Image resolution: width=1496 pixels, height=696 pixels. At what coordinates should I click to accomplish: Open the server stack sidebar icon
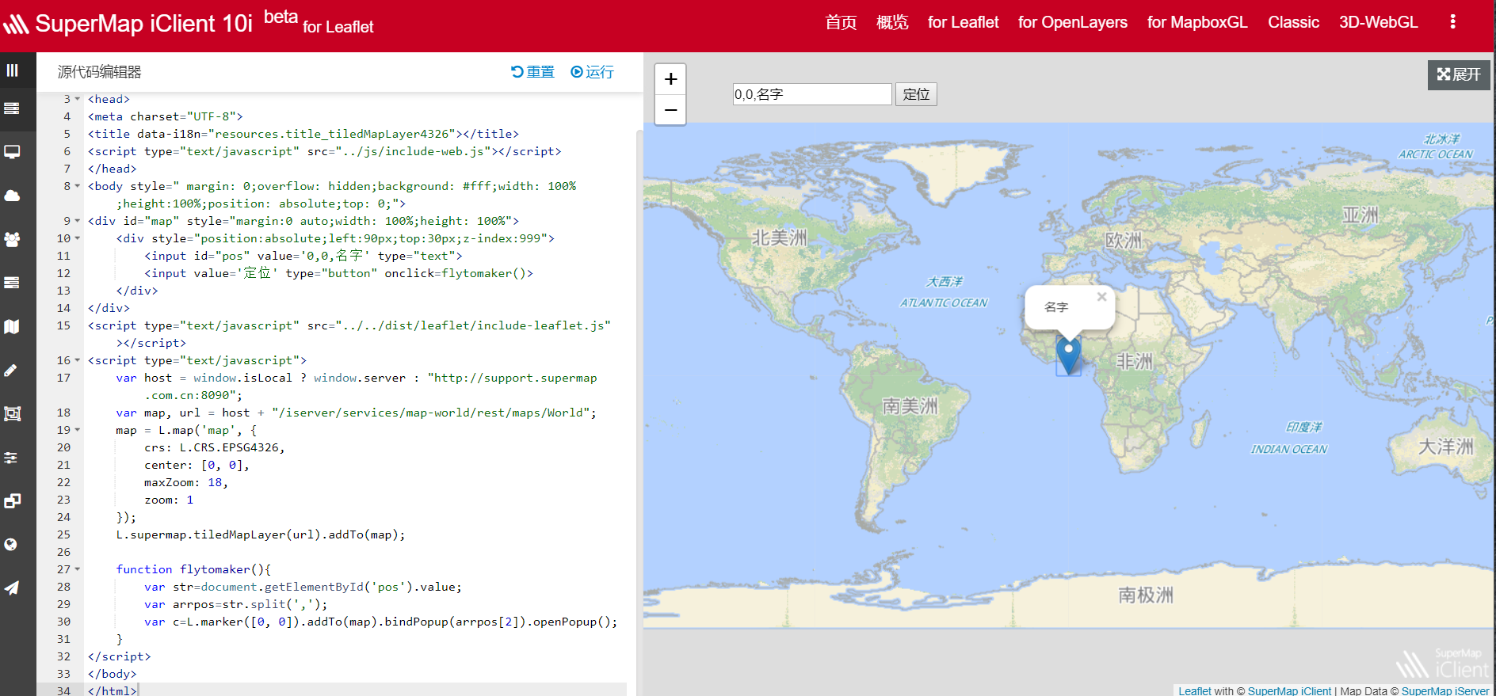(12, 108)
